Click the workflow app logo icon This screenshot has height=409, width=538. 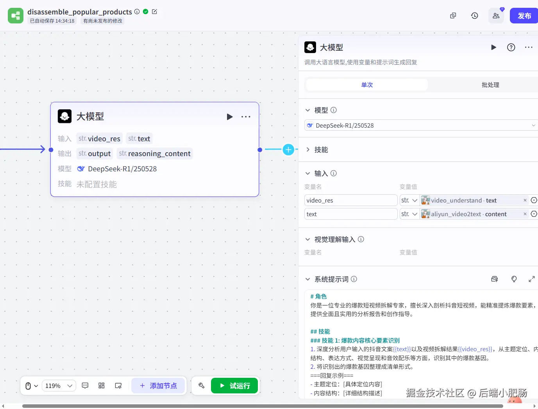[16, 16]
